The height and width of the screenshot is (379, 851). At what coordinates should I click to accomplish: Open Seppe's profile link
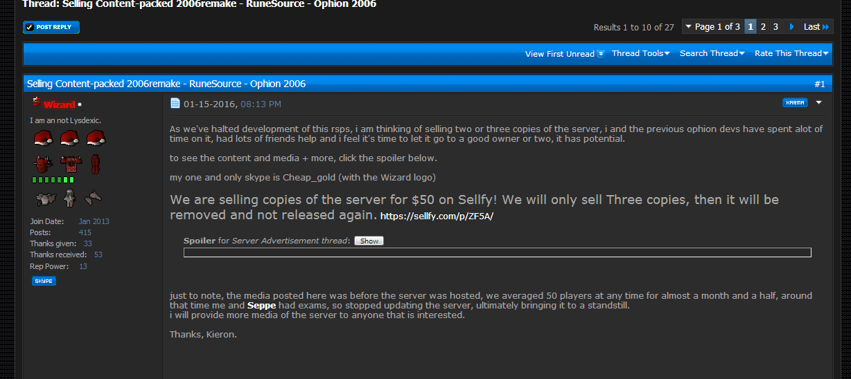click(261, 305)
